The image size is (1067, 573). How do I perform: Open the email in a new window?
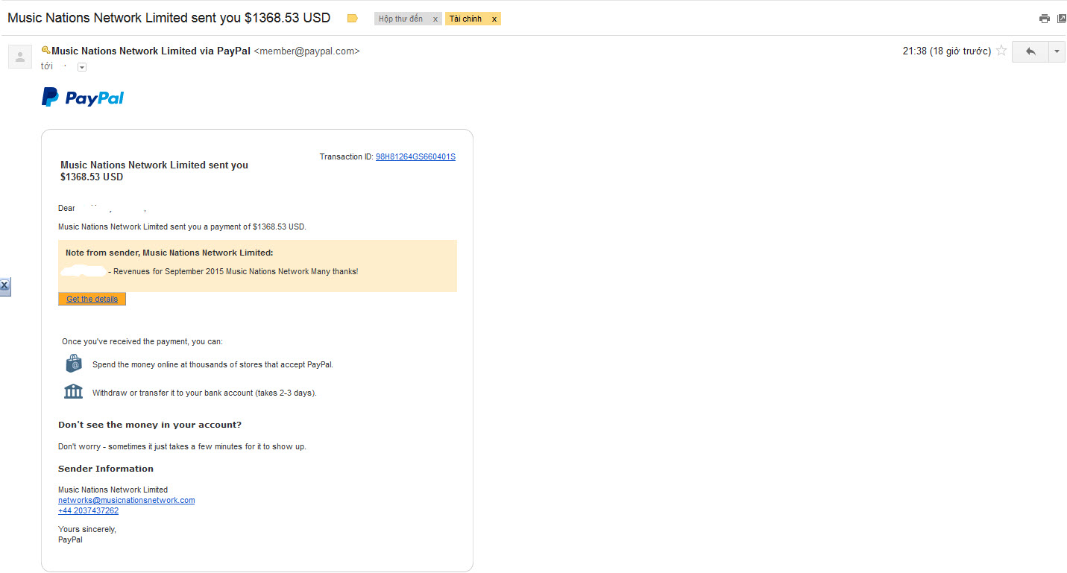pyautogui.click(x=1062, y=19)
